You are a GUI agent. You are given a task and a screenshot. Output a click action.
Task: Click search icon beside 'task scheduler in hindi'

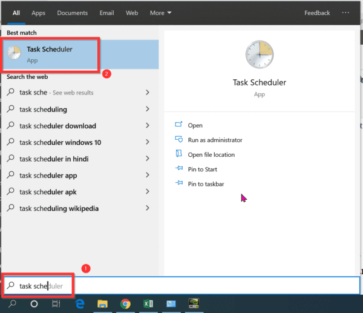(10, 158)
